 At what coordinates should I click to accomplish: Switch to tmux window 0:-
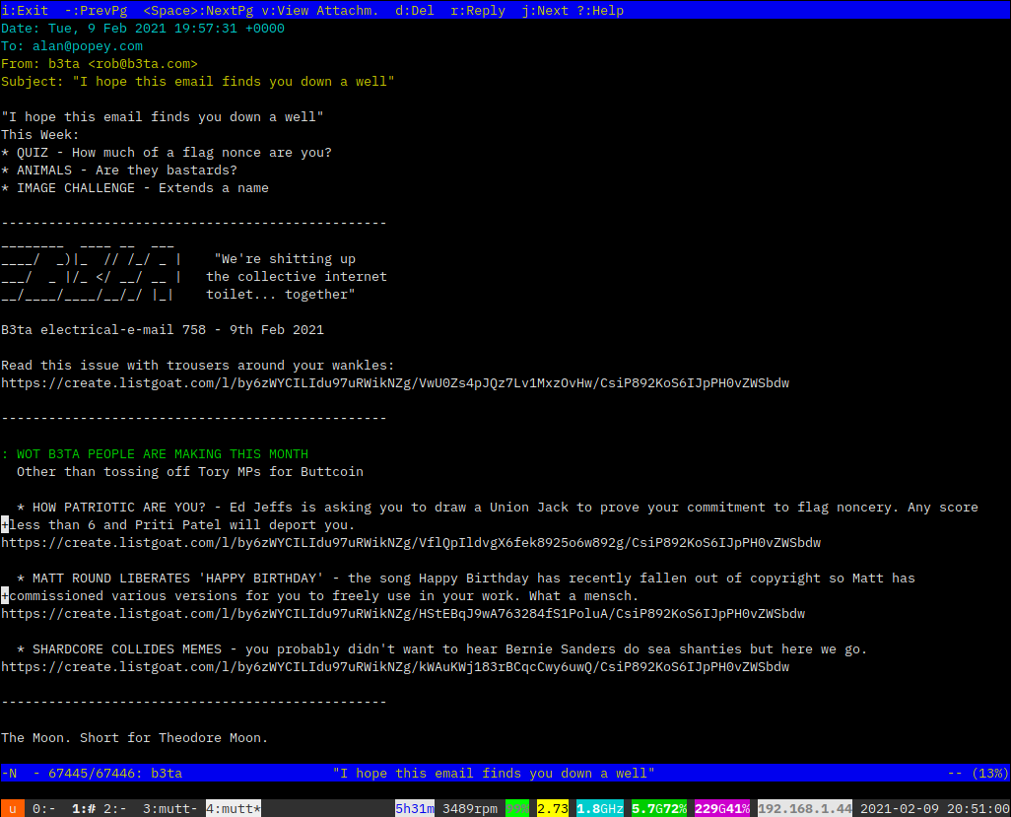pos(44,808)
